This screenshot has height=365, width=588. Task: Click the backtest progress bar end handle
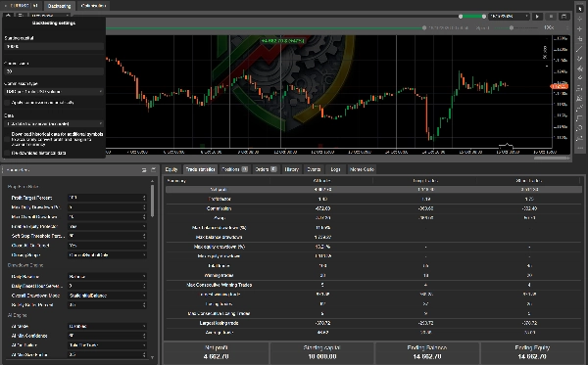[424, 27]
